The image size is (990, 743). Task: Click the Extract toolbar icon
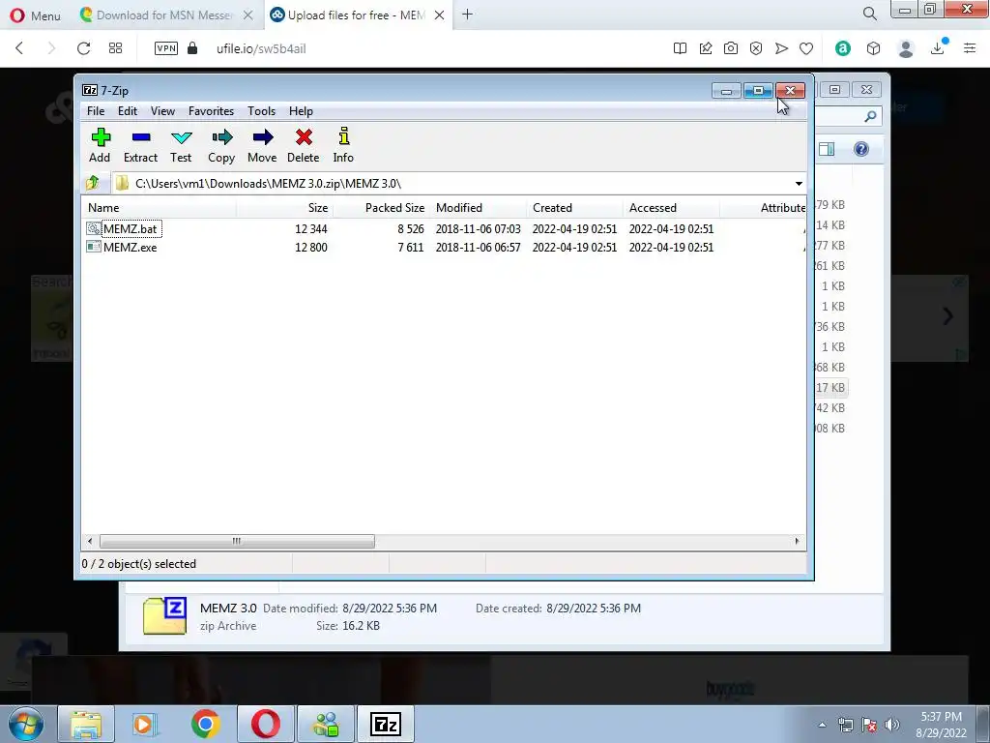pos(140,145)
